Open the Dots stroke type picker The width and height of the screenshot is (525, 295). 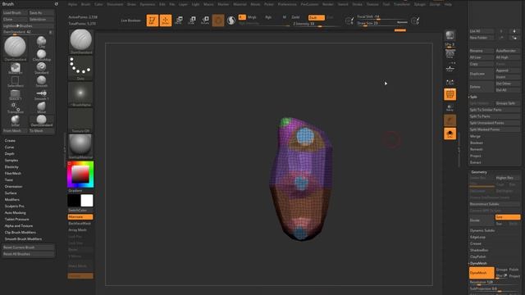click(80, 68)
